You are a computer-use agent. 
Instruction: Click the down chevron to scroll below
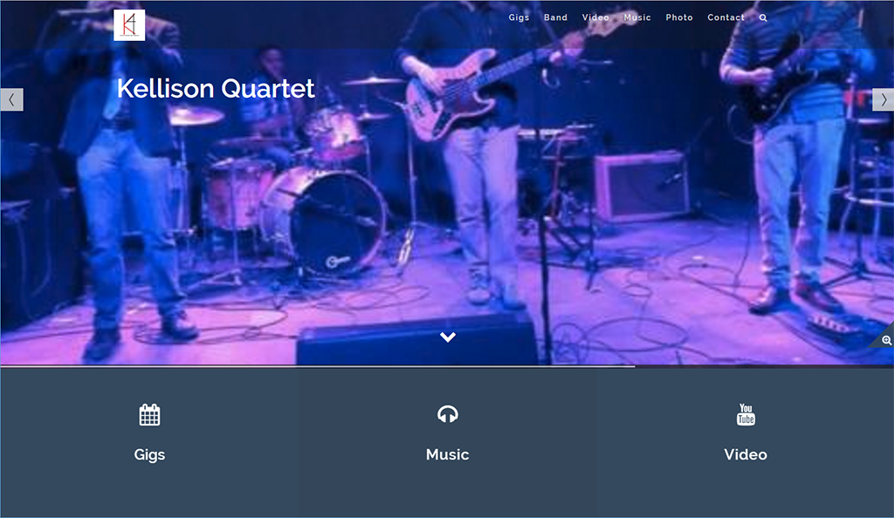pos(448,337)
